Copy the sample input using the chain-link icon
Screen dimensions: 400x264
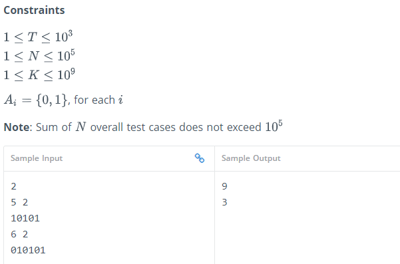pos(200,158)
